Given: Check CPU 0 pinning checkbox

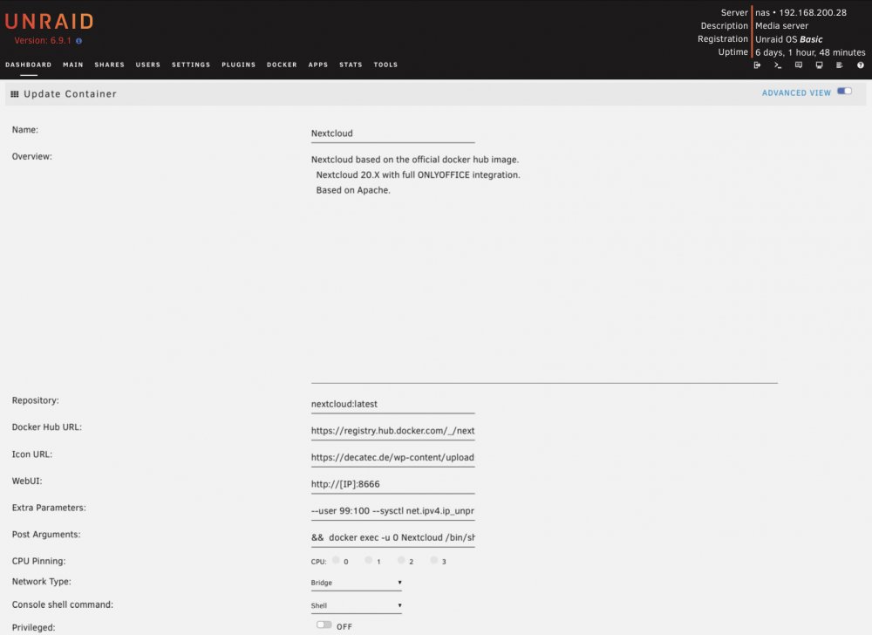Looking at the screenshot, I should pyautogui.click(x=336, y=560).
